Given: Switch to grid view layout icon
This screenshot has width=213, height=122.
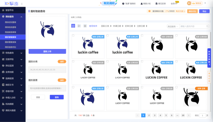Looking at the screenshot, I should (73, 26).
